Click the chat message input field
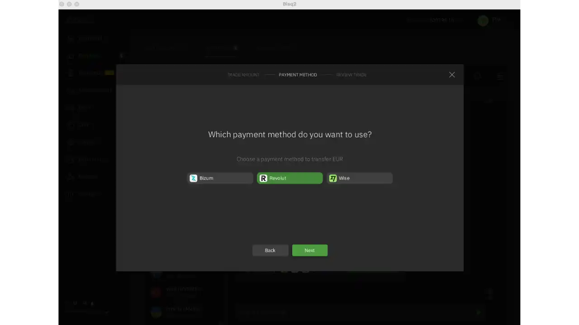Image resolution: width=579 pixels, height=325 pixels. (x=353, y=312)
